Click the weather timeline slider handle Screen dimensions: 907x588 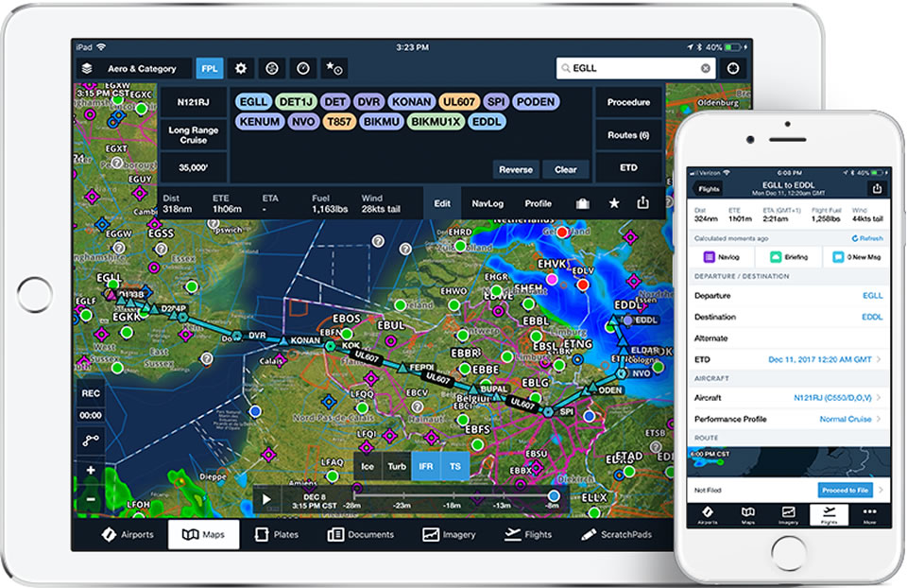[554, 495]
